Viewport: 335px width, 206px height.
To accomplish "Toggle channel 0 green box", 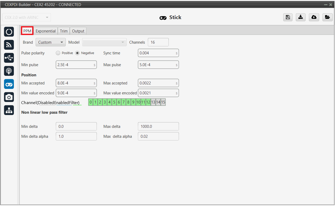I will pyautogui.click(x=91, y=102).
